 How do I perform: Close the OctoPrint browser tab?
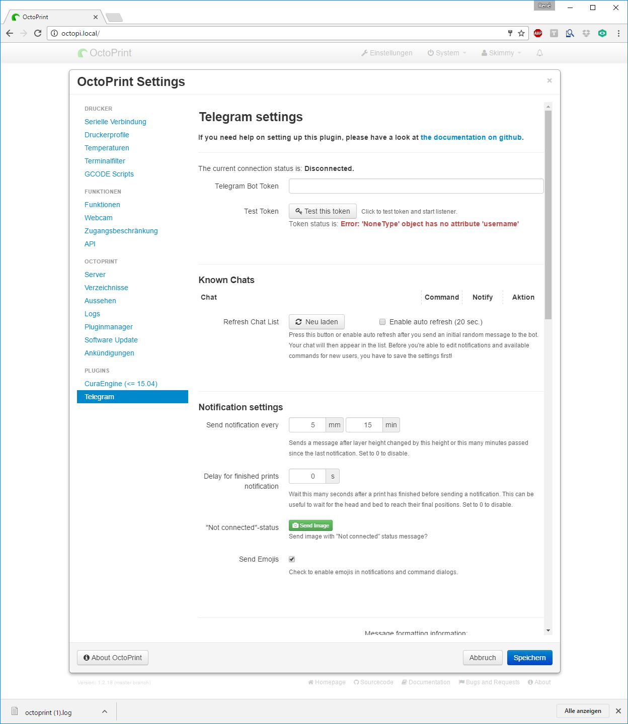[96, 17]
